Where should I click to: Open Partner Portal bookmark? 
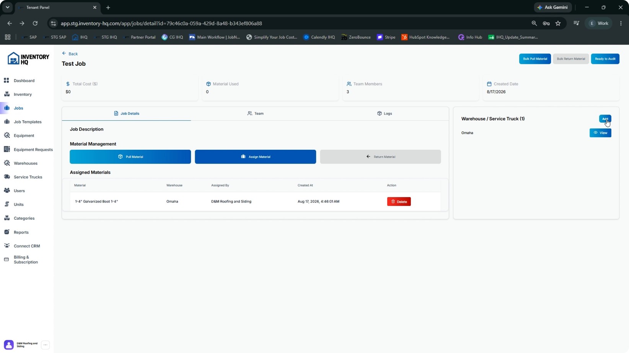click(x=139, y=37)
